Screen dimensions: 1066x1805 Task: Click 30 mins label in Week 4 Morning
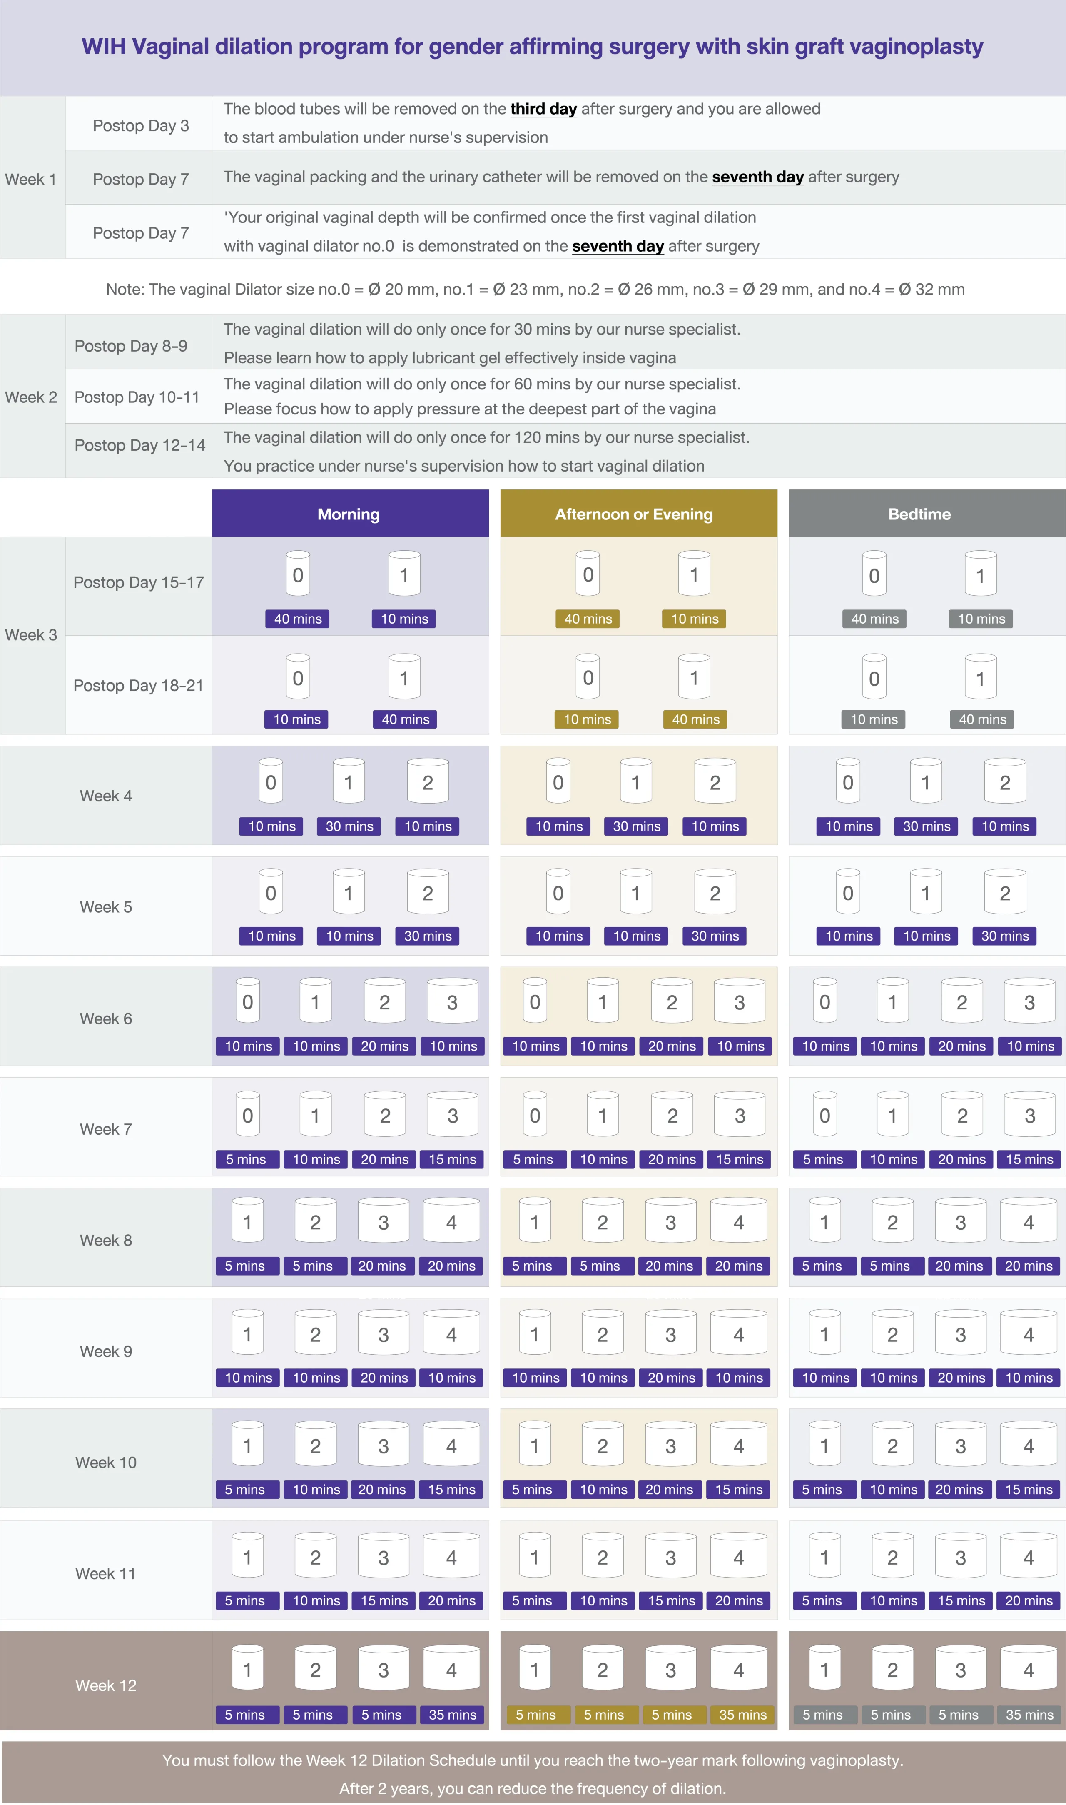pyautogui.click(x=349, y=826)
